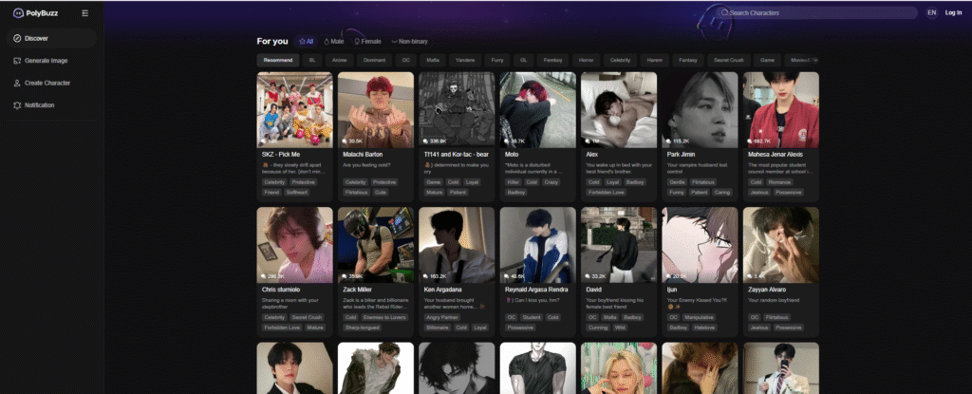The image size is (972, 394).
Task: Select the Harem category chip
Action: tap(655, 60)
